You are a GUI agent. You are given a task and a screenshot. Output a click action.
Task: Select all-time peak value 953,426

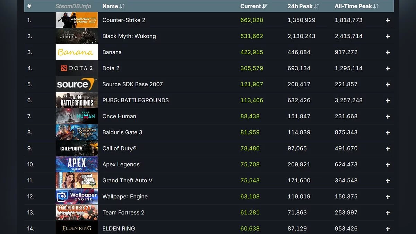346,228
